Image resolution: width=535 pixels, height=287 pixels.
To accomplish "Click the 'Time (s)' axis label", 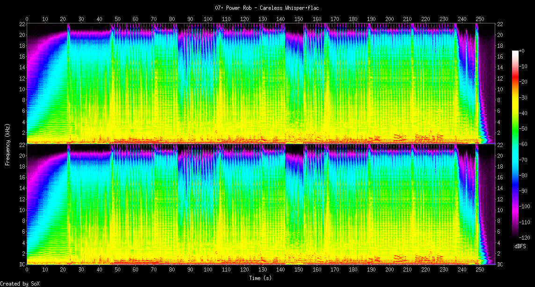I will click(260, 278).
